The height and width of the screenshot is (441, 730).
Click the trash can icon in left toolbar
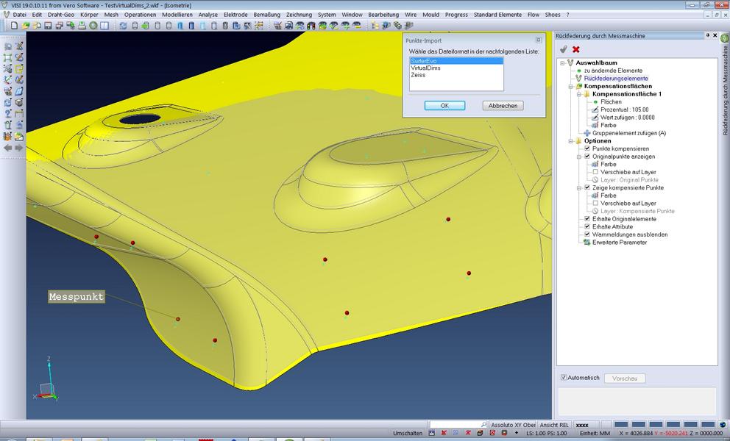(x=8, y=125)
